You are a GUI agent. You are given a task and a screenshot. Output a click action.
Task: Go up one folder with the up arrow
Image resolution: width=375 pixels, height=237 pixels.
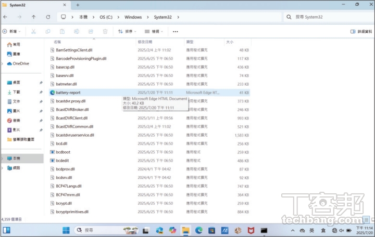coord(33,17)
